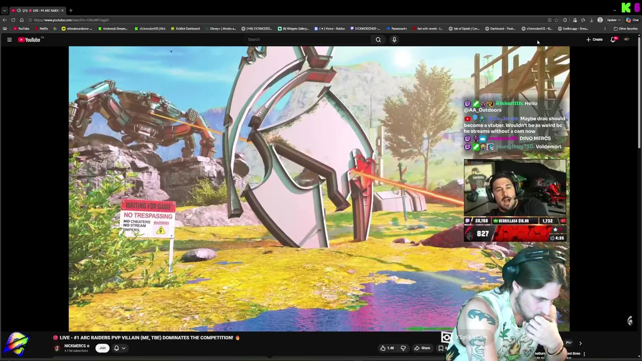The width and height of the screenshot is (642, 361).
Task: Open the YouTube guide hamburger menu
Action: [x=9, y=40]
